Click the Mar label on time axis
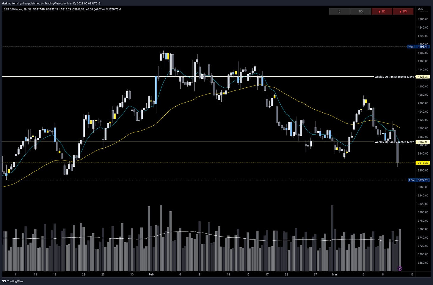The height and width of the screenshot is (285, 433). coord(335,274)
